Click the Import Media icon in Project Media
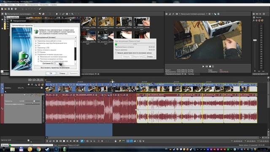 pyautogui.click(x=5, y=14)
